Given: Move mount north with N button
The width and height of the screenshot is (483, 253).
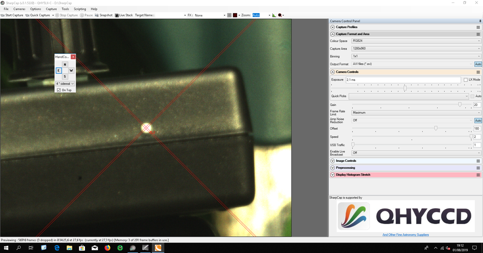Looking at the screenshot, I should [65, 65].
